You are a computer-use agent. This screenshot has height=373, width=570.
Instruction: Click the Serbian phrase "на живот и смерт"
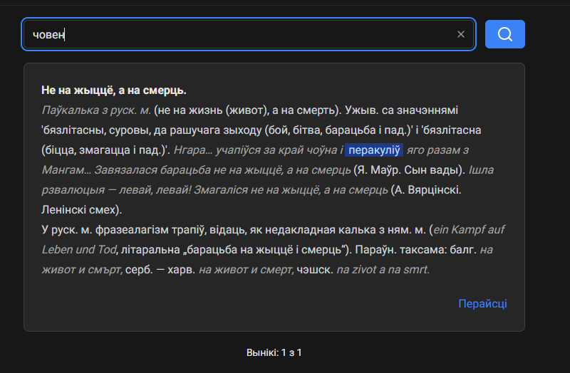(246, 270)
